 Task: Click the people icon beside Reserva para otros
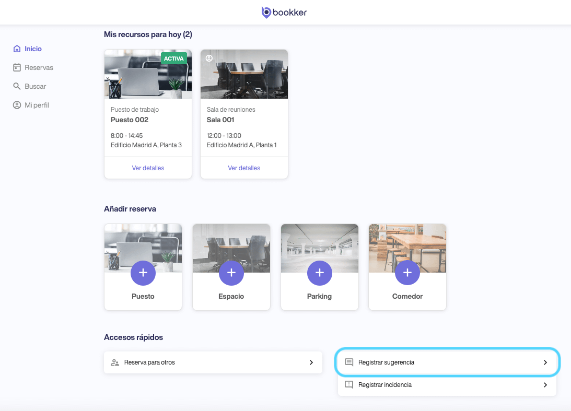tap(115, 362)
